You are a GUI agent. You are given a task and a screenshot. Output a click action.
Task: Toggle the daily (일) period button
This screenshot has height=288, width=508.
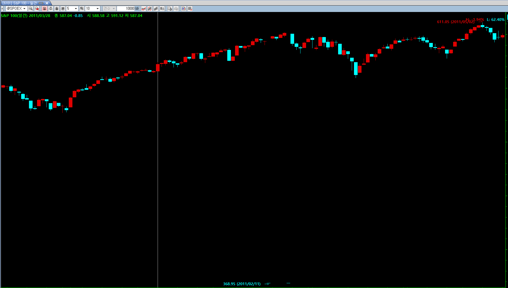pos(45,9)
